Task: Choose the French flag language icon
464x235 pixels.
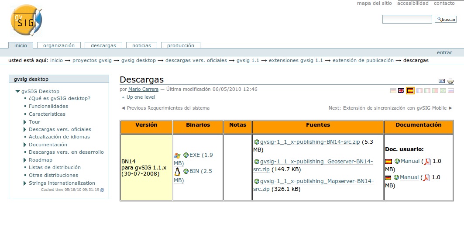Action: [419, 91]
